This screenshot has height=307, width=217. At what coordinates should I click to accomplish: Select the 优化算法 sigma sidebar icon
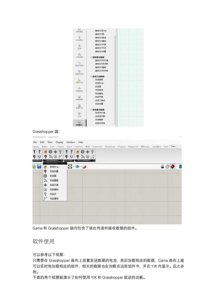[x=79, y=38]
